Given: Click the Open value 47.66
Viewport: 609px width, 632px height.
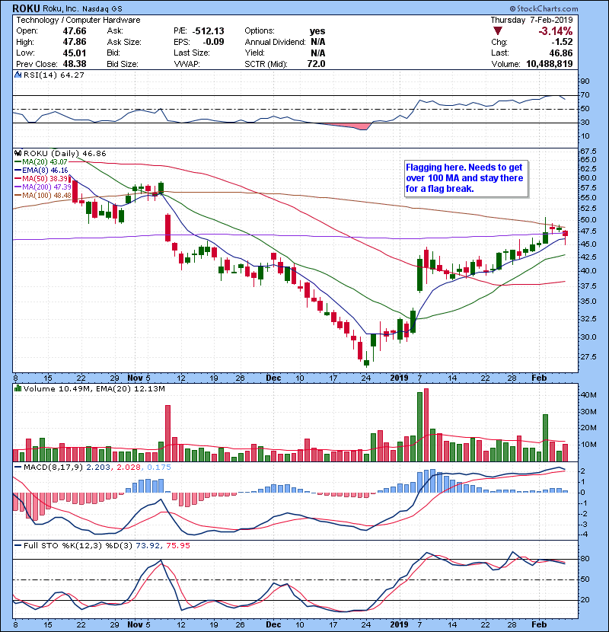Looking at the screenshot, I should pyautogui.click(x=75, y=31).
